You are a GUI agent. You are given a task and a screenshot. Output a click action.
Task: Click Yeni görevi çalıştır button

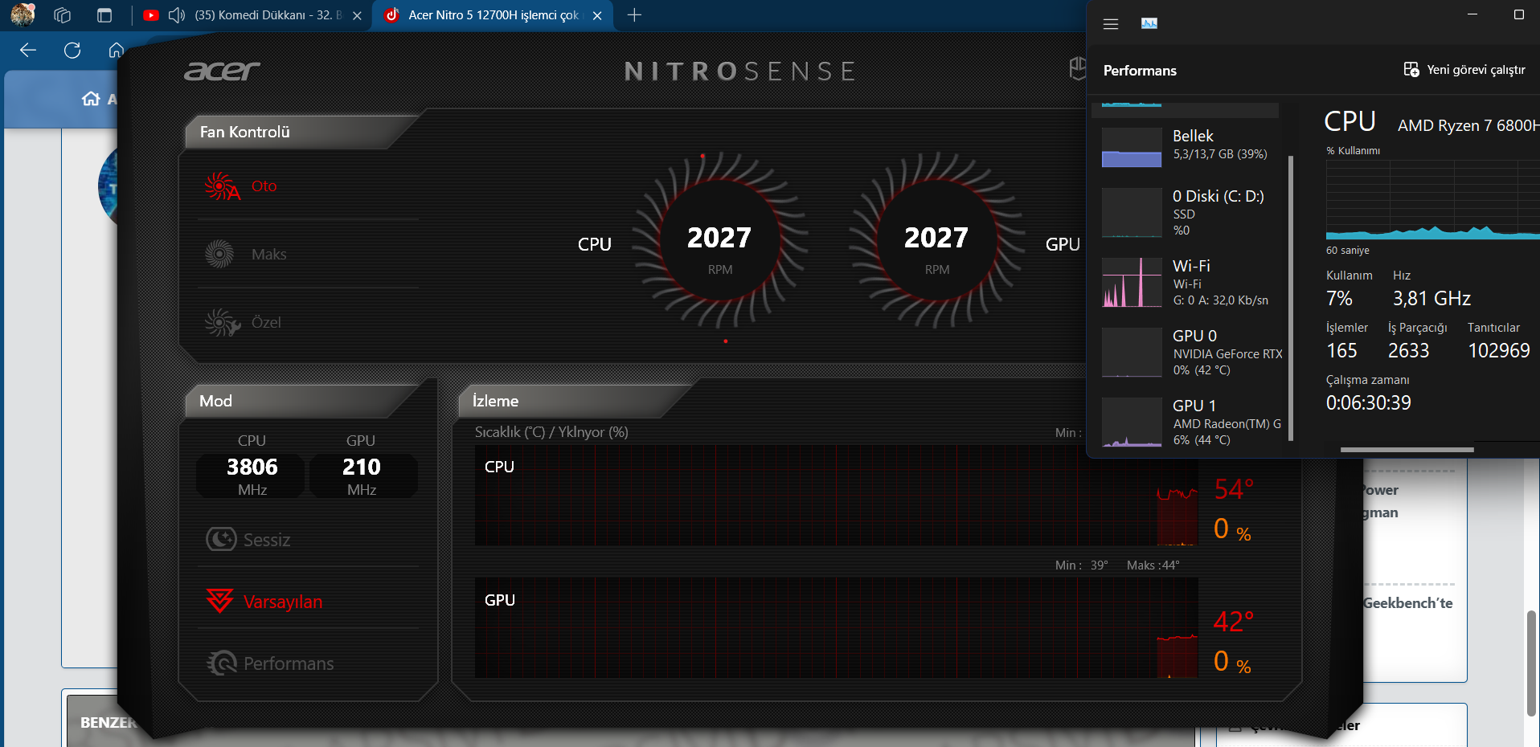coord(1464,70)
